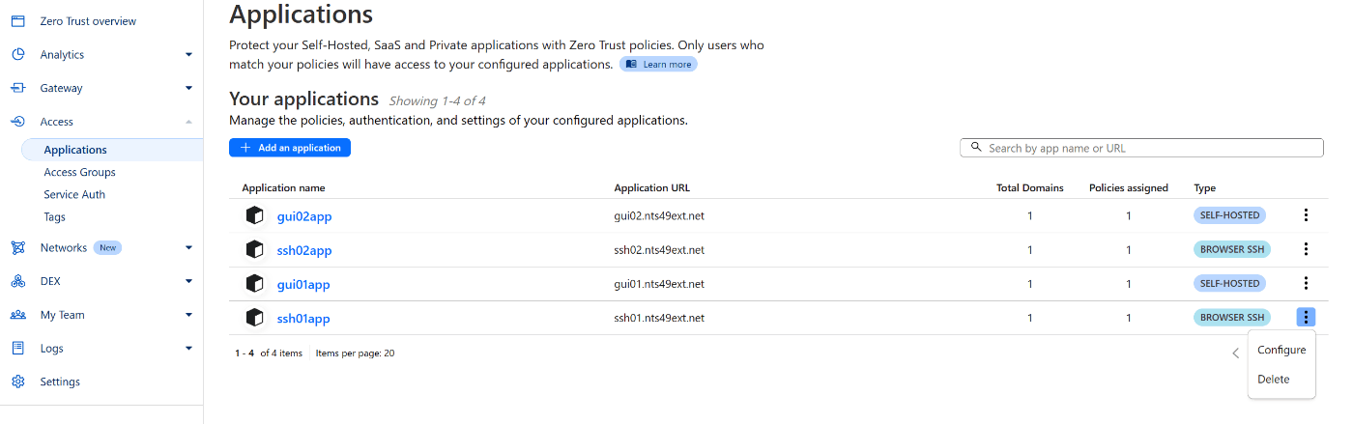
Task: Open Settings via the gear icon
Action: [x=17, y=382]
